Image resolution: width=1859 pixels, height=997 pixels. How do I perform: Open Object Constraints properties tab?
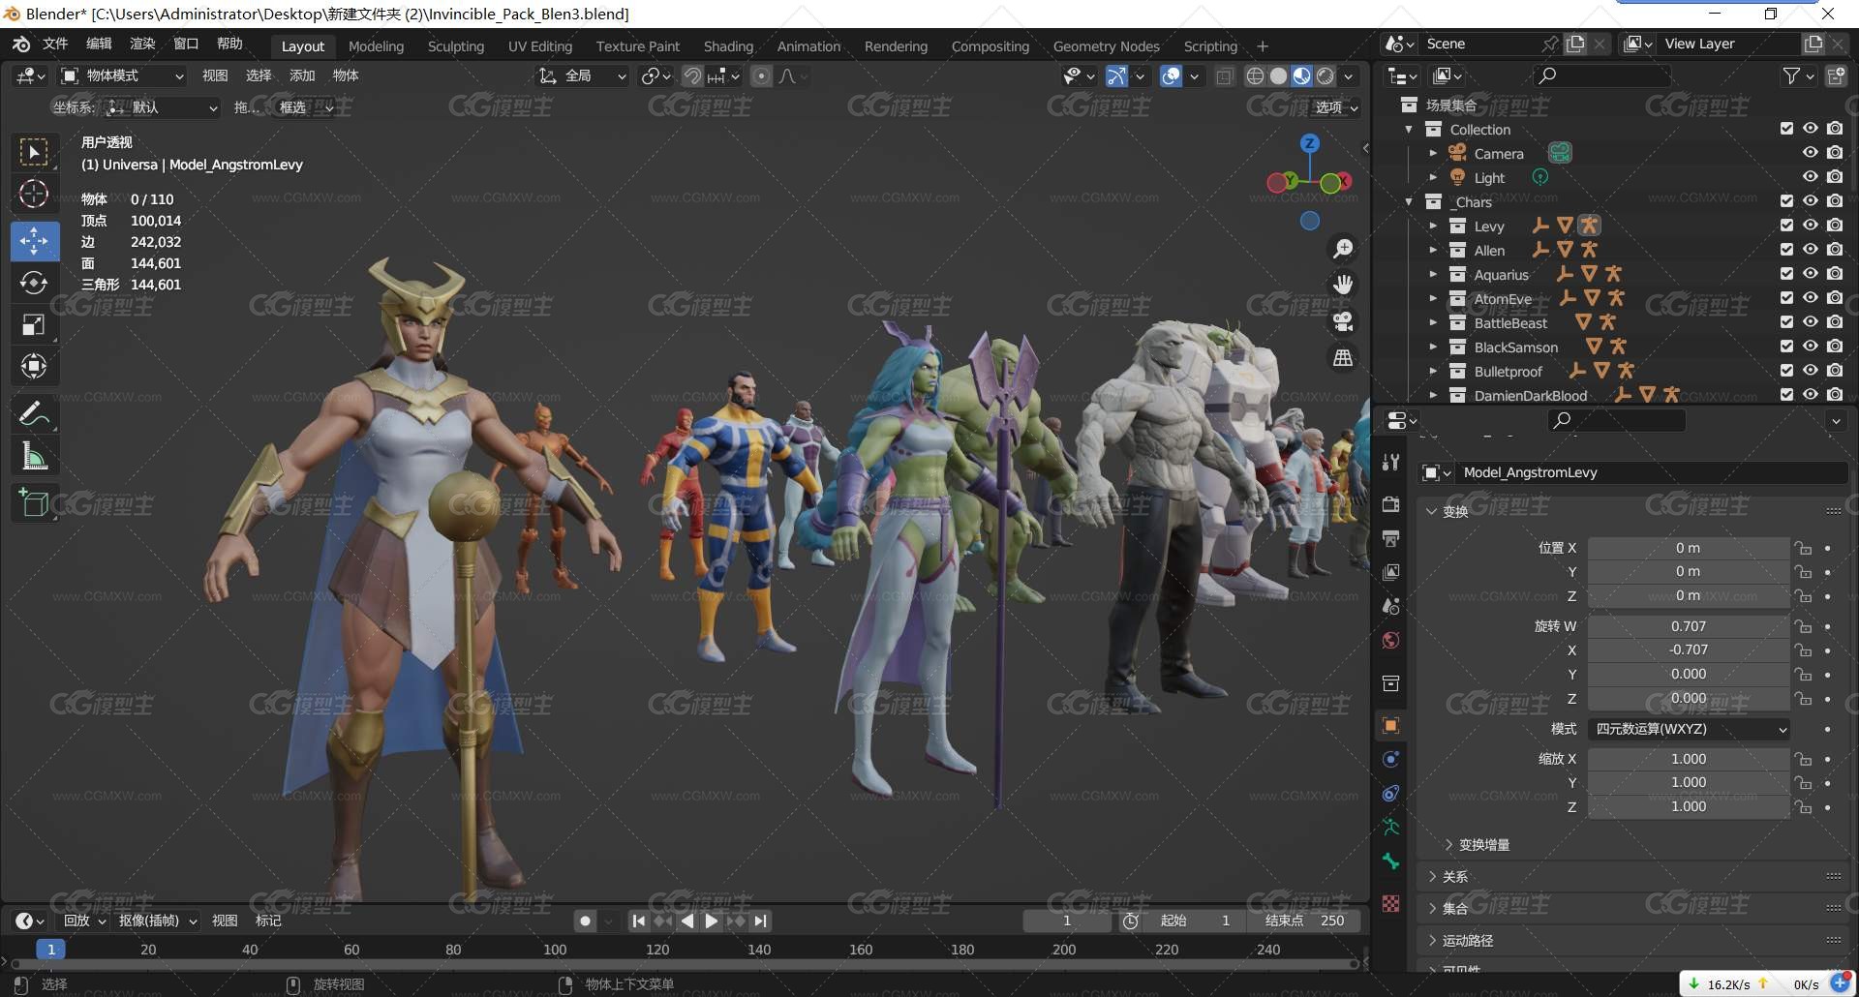click(1391, 793)
